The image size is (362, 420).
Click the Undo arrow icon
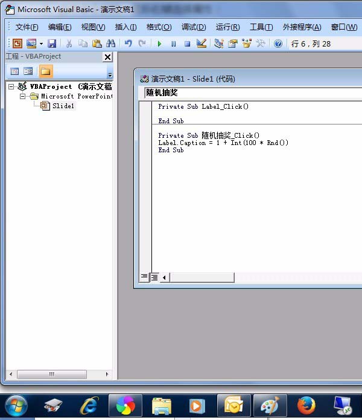(129, 44)
